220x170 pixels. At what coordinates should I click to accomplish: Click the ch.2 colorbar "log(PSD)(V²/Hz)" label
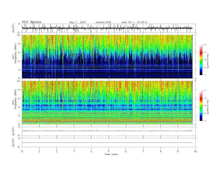pyautogui.click(x=208, y=107)
